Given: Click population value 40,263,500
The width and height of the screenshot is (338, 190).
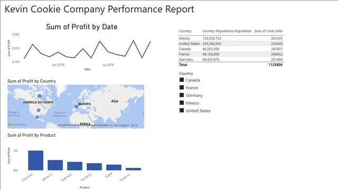Looking at the screenshot, I should pyautogui.click(x=211, y=49).
